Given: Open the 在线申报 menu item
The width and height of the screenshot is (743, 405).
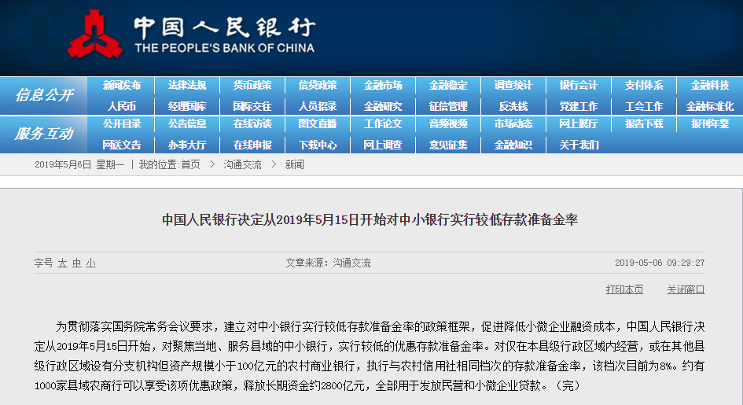Looking at the screenshot, I should 252,145.
